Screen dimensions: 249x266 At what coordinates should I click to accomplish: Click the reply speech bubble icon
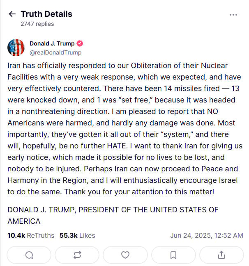point(29,255)
